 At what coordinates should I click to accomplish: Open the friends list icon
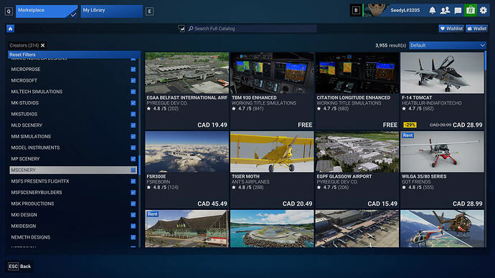[445, 11]
